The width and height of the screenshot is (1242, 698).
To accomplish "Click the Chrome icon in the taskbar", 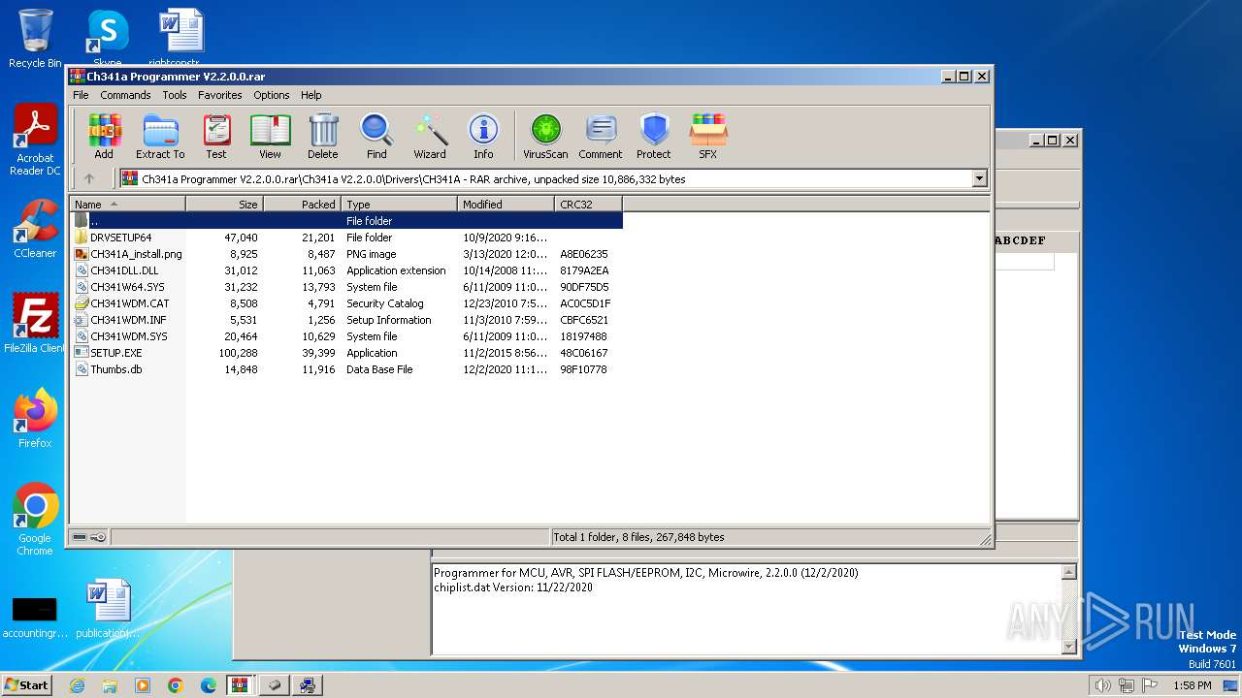I will click(175, 685).
